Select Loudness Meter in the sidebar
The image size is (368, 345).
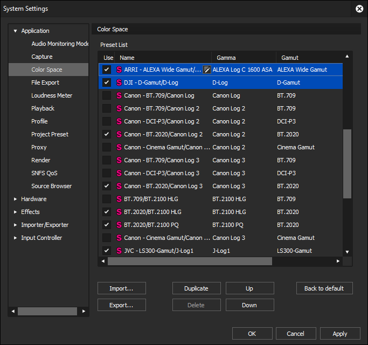point(52,95)
